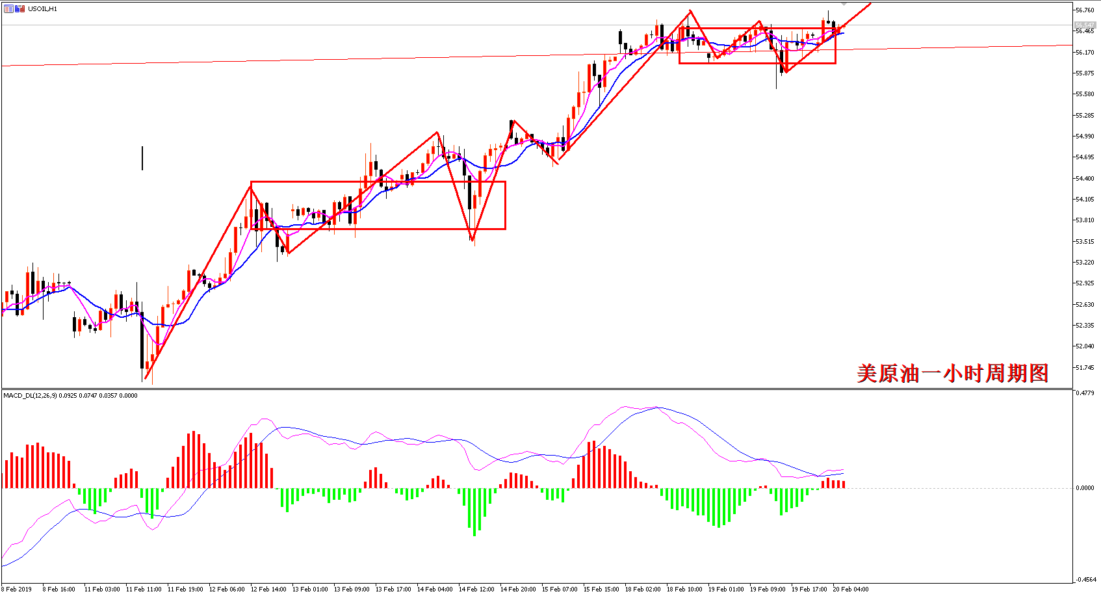Click the '8 Feb 2019' time axis label
The width and height of the screenshot is (1101, 596).
coord(16,590)
